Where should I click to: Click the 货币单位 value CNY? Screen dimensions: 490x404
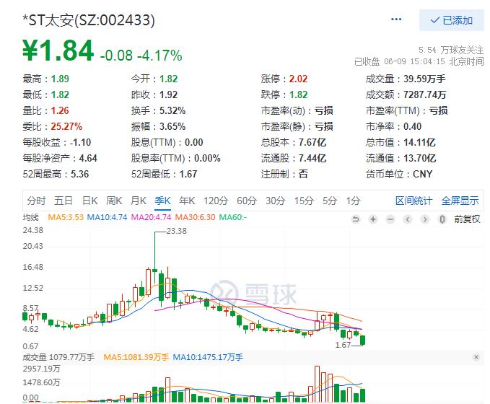coord(422,174)
